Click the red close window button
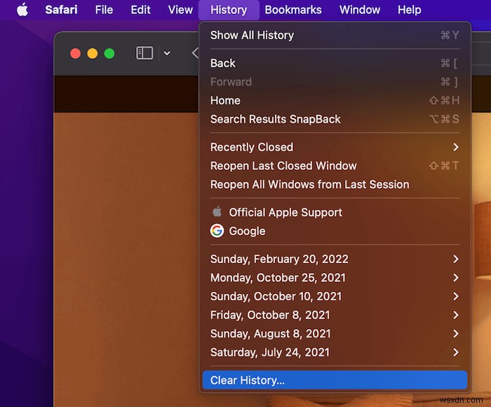 (x=76, y=53)
